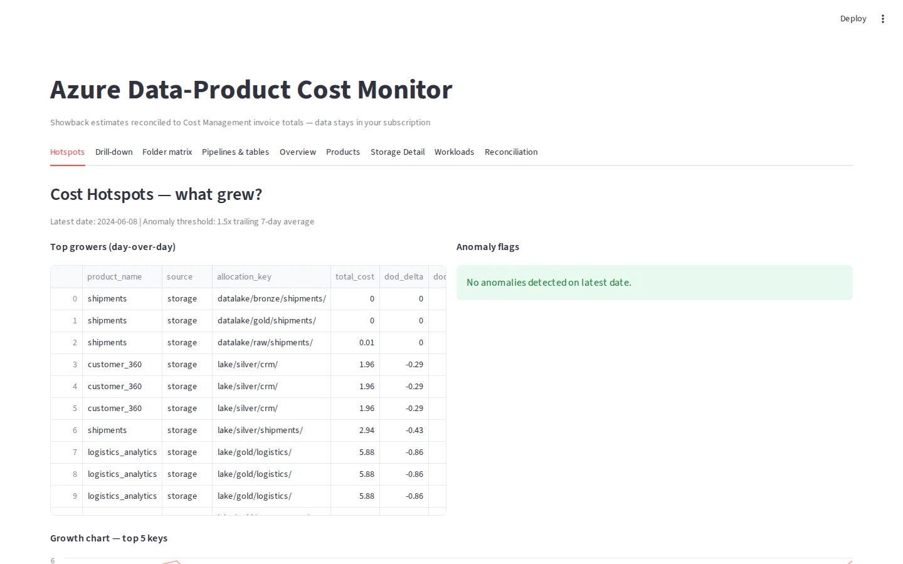Open the Storage Detail tab

coord(398,152)
